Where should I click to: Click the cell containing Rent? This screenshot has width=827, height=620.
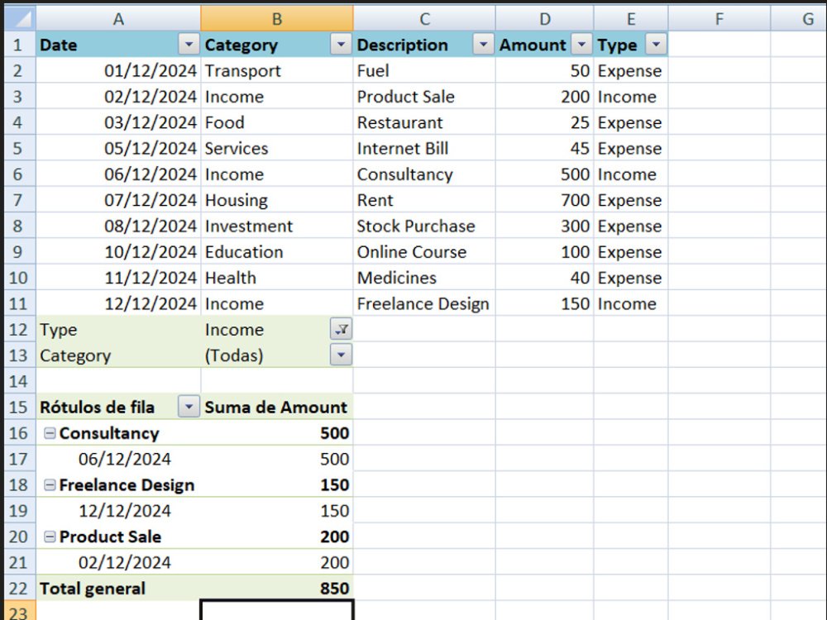click(424, 200)
